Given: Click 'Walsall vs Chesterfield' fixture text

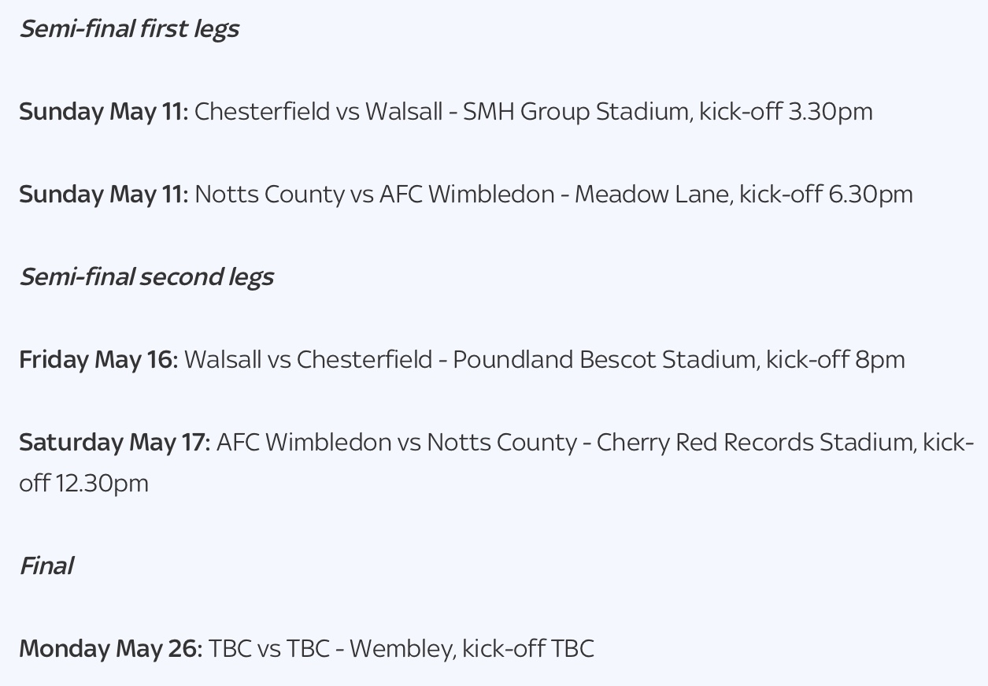Looking at the screenshot, I should pyautogui.click(x=308, y=360).
